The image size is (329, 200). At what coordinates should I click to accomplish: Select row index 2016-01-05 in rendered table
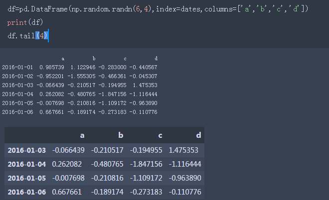click(x=26, y=178)
